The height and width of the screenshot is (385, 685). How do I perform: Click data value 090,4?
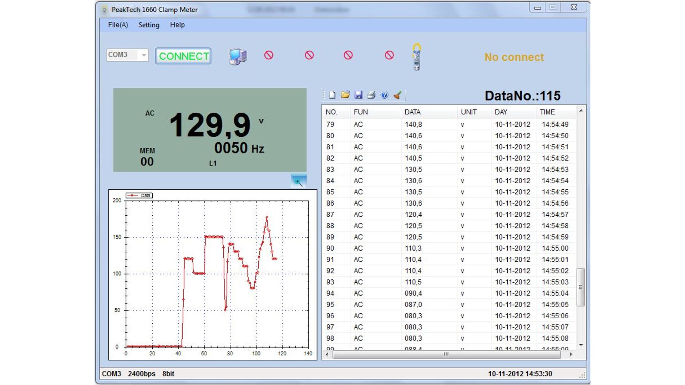tap(413, 293)
